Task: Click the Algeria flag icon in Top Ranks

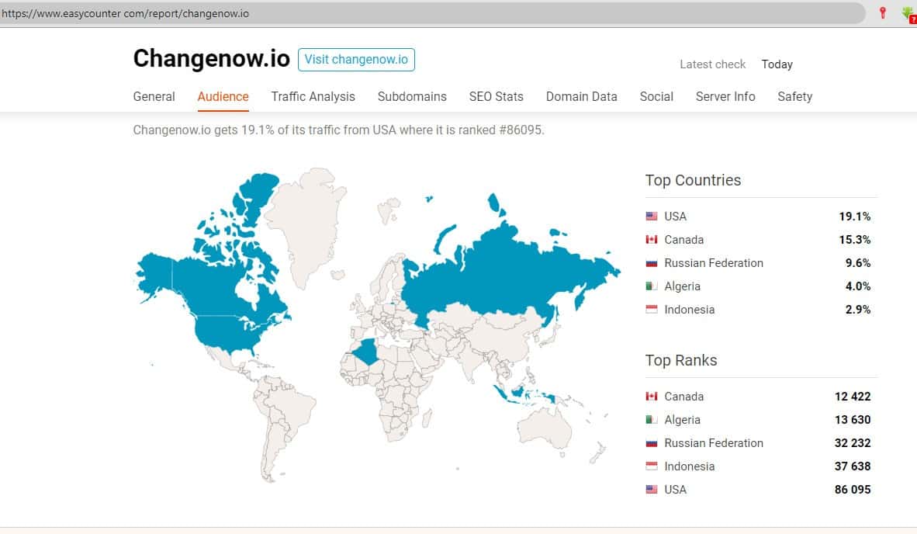Action: coord(652,420)
